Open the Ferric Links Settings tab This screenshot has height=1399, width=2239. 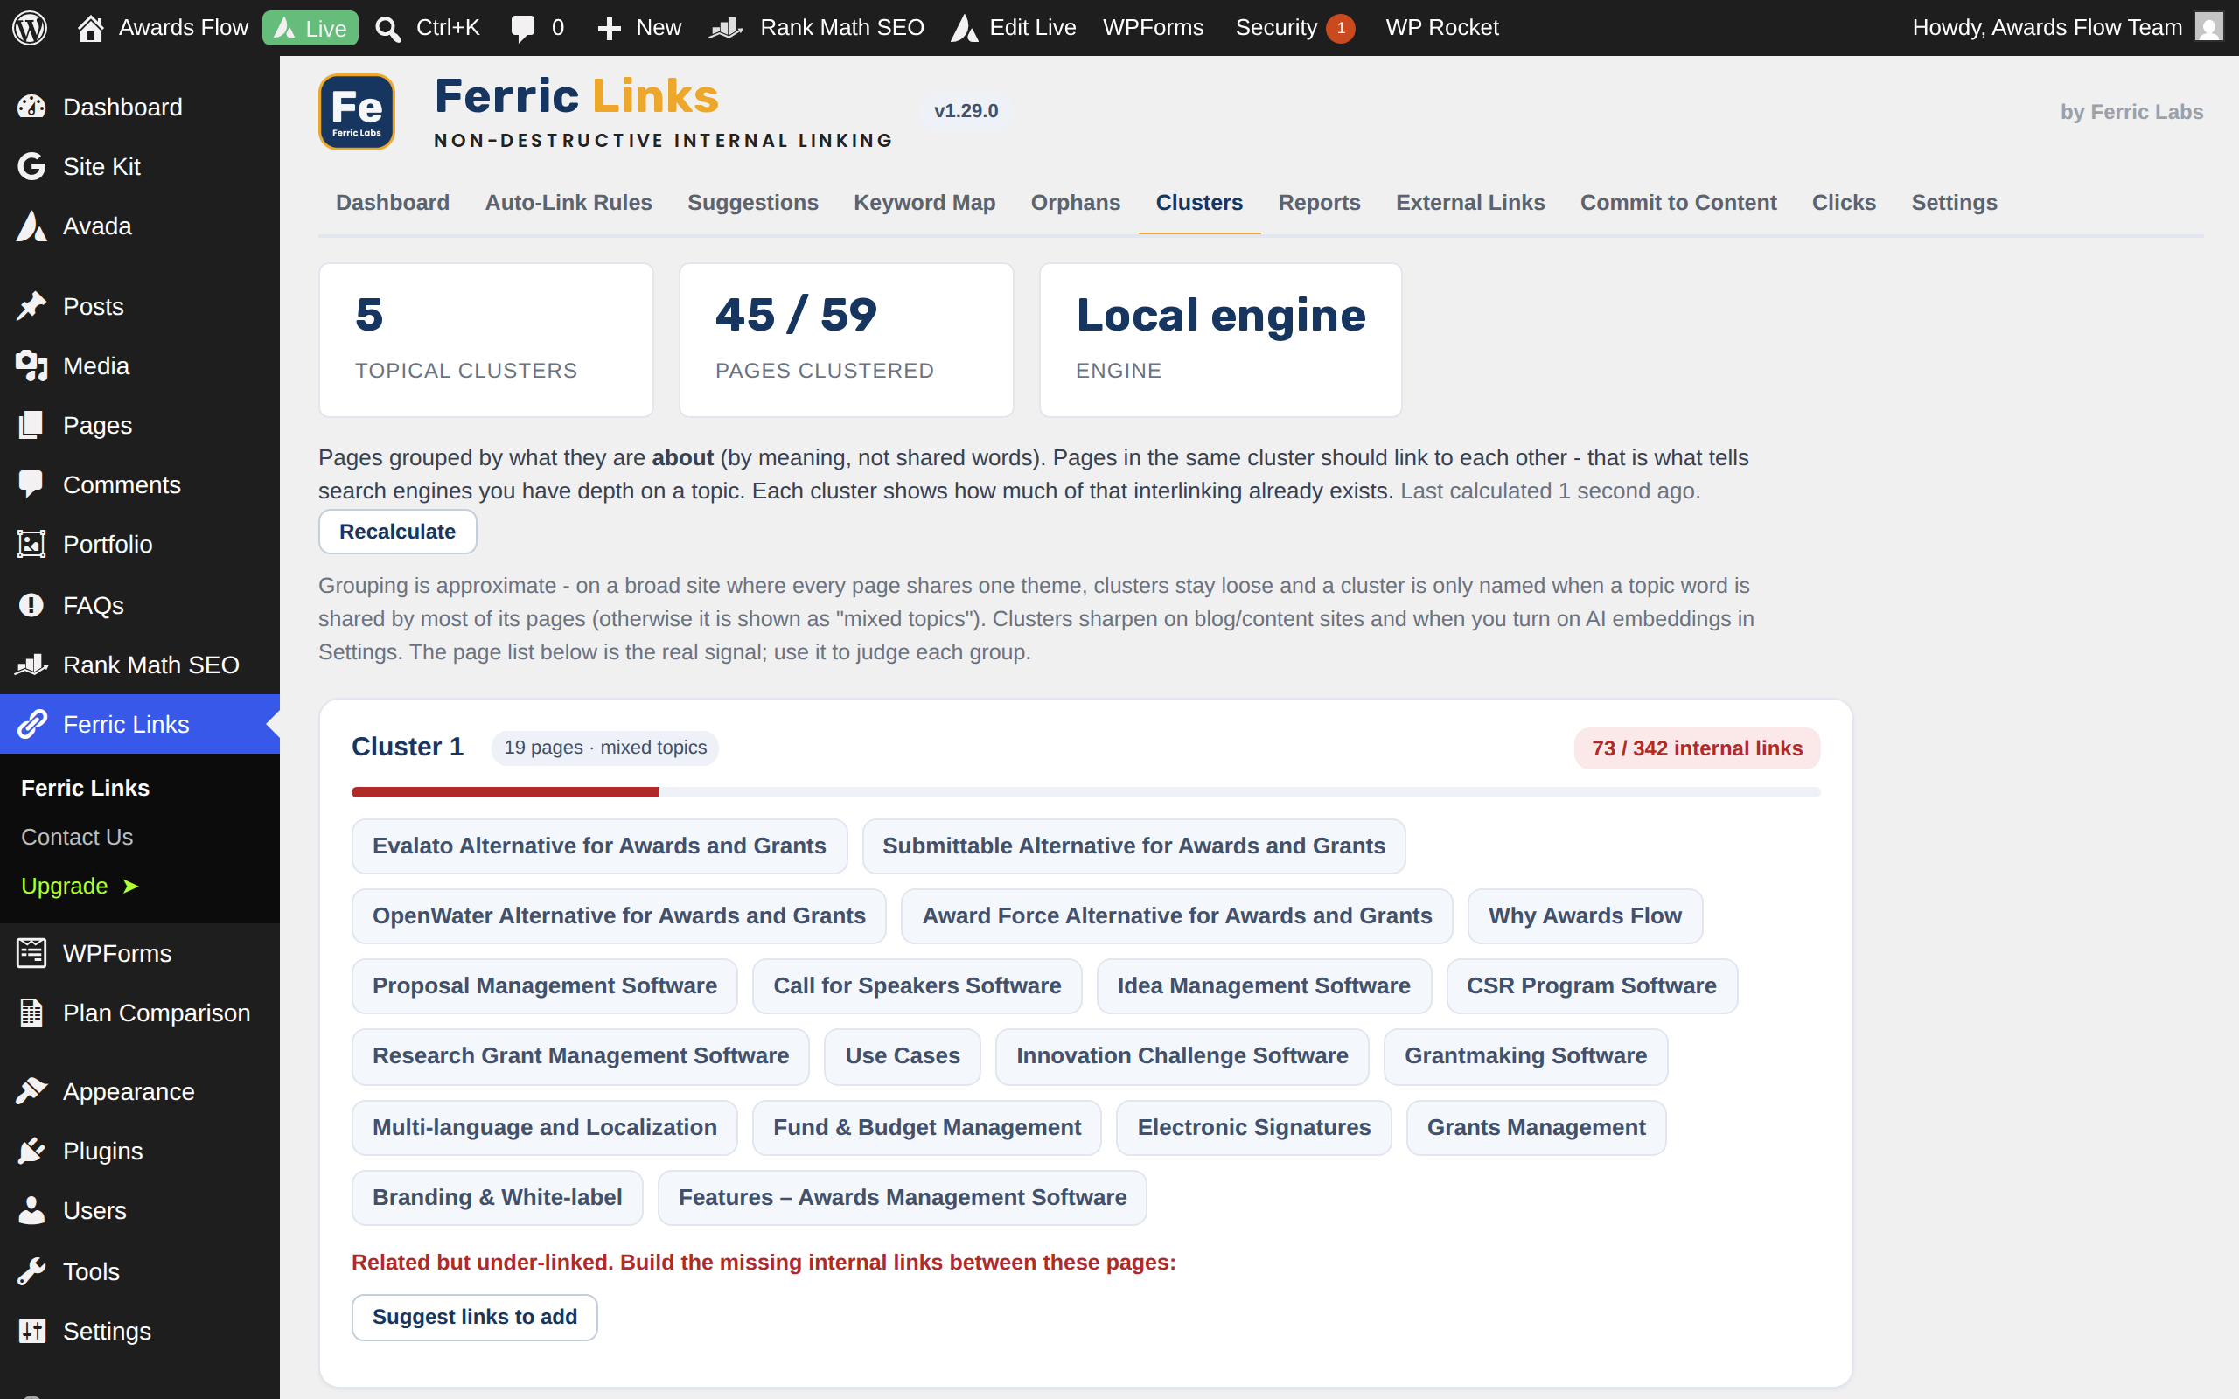pyautogui.click(x=1954, y=203)
